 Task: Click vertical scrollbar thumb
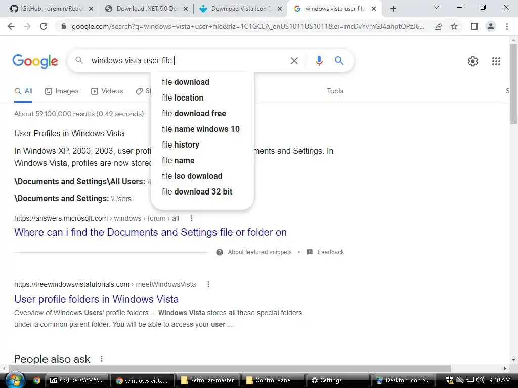pos(513,84)
